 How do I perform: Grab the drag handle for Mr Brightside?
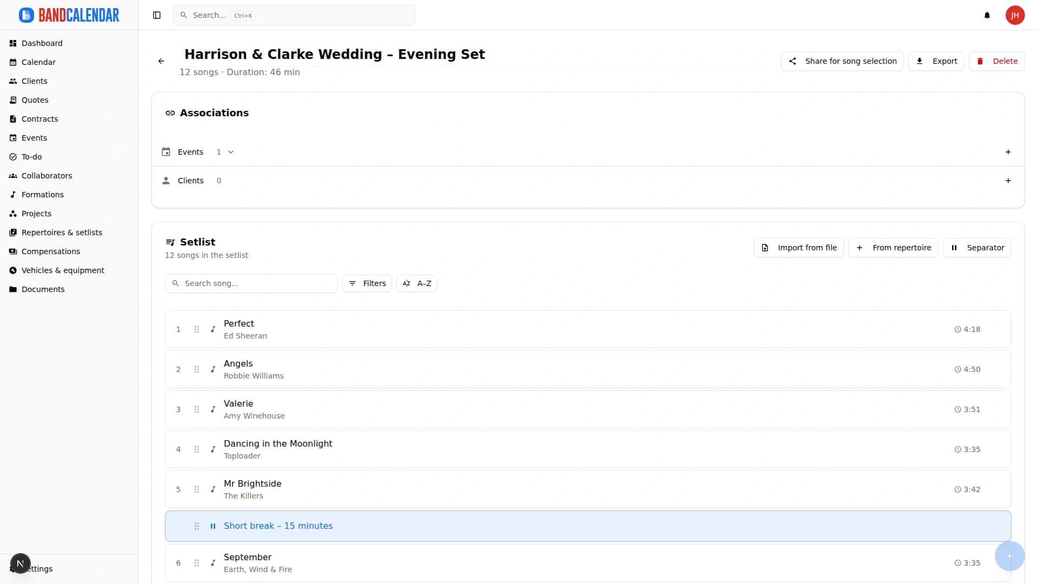pos(197,489)
